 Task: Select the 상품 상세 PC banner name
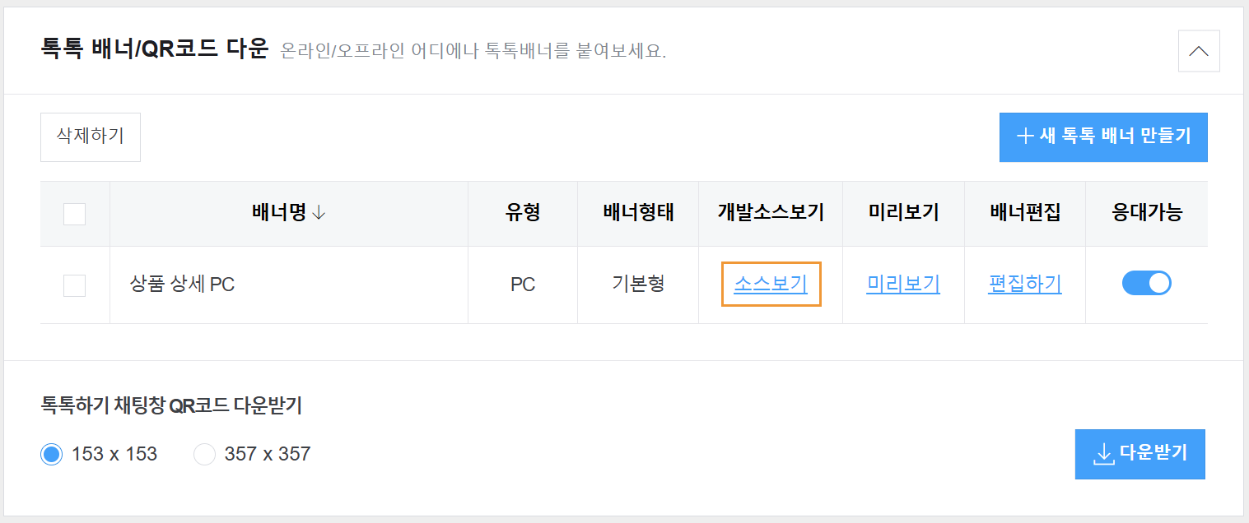[x=182, y=285]
